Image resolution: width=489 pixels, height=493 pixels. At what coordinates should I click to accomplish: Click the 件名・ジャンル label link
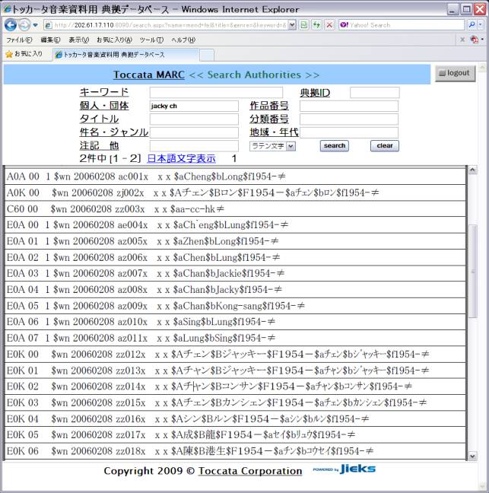coord(114,132)
